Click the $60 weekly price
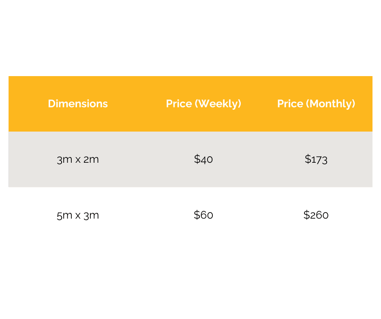Screen dimensions: 381x319 [203, 215]
